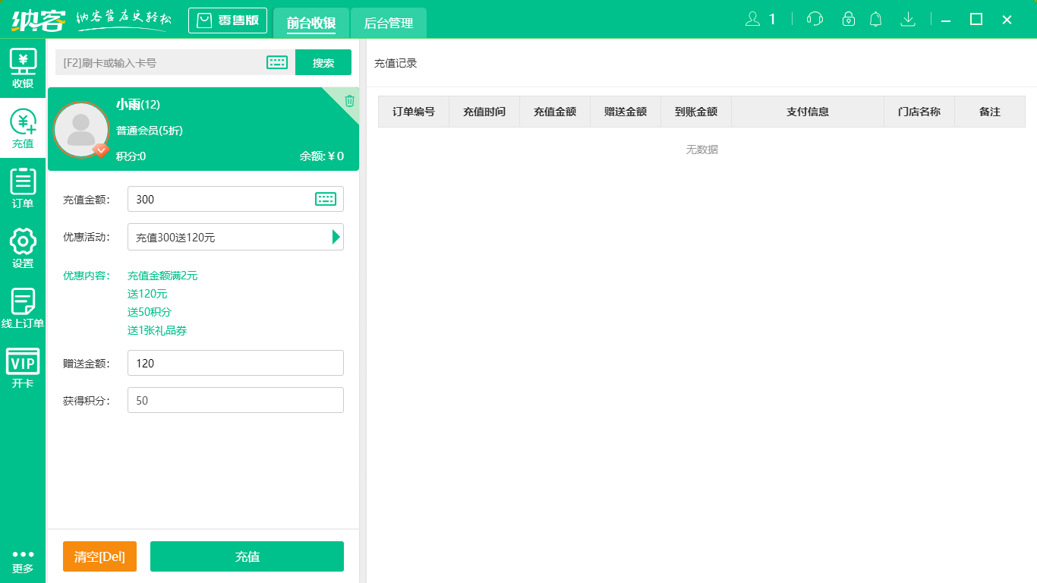Expand the 优惠活动 promotion dropdown

pyautogui.click(x=336, y=237)
